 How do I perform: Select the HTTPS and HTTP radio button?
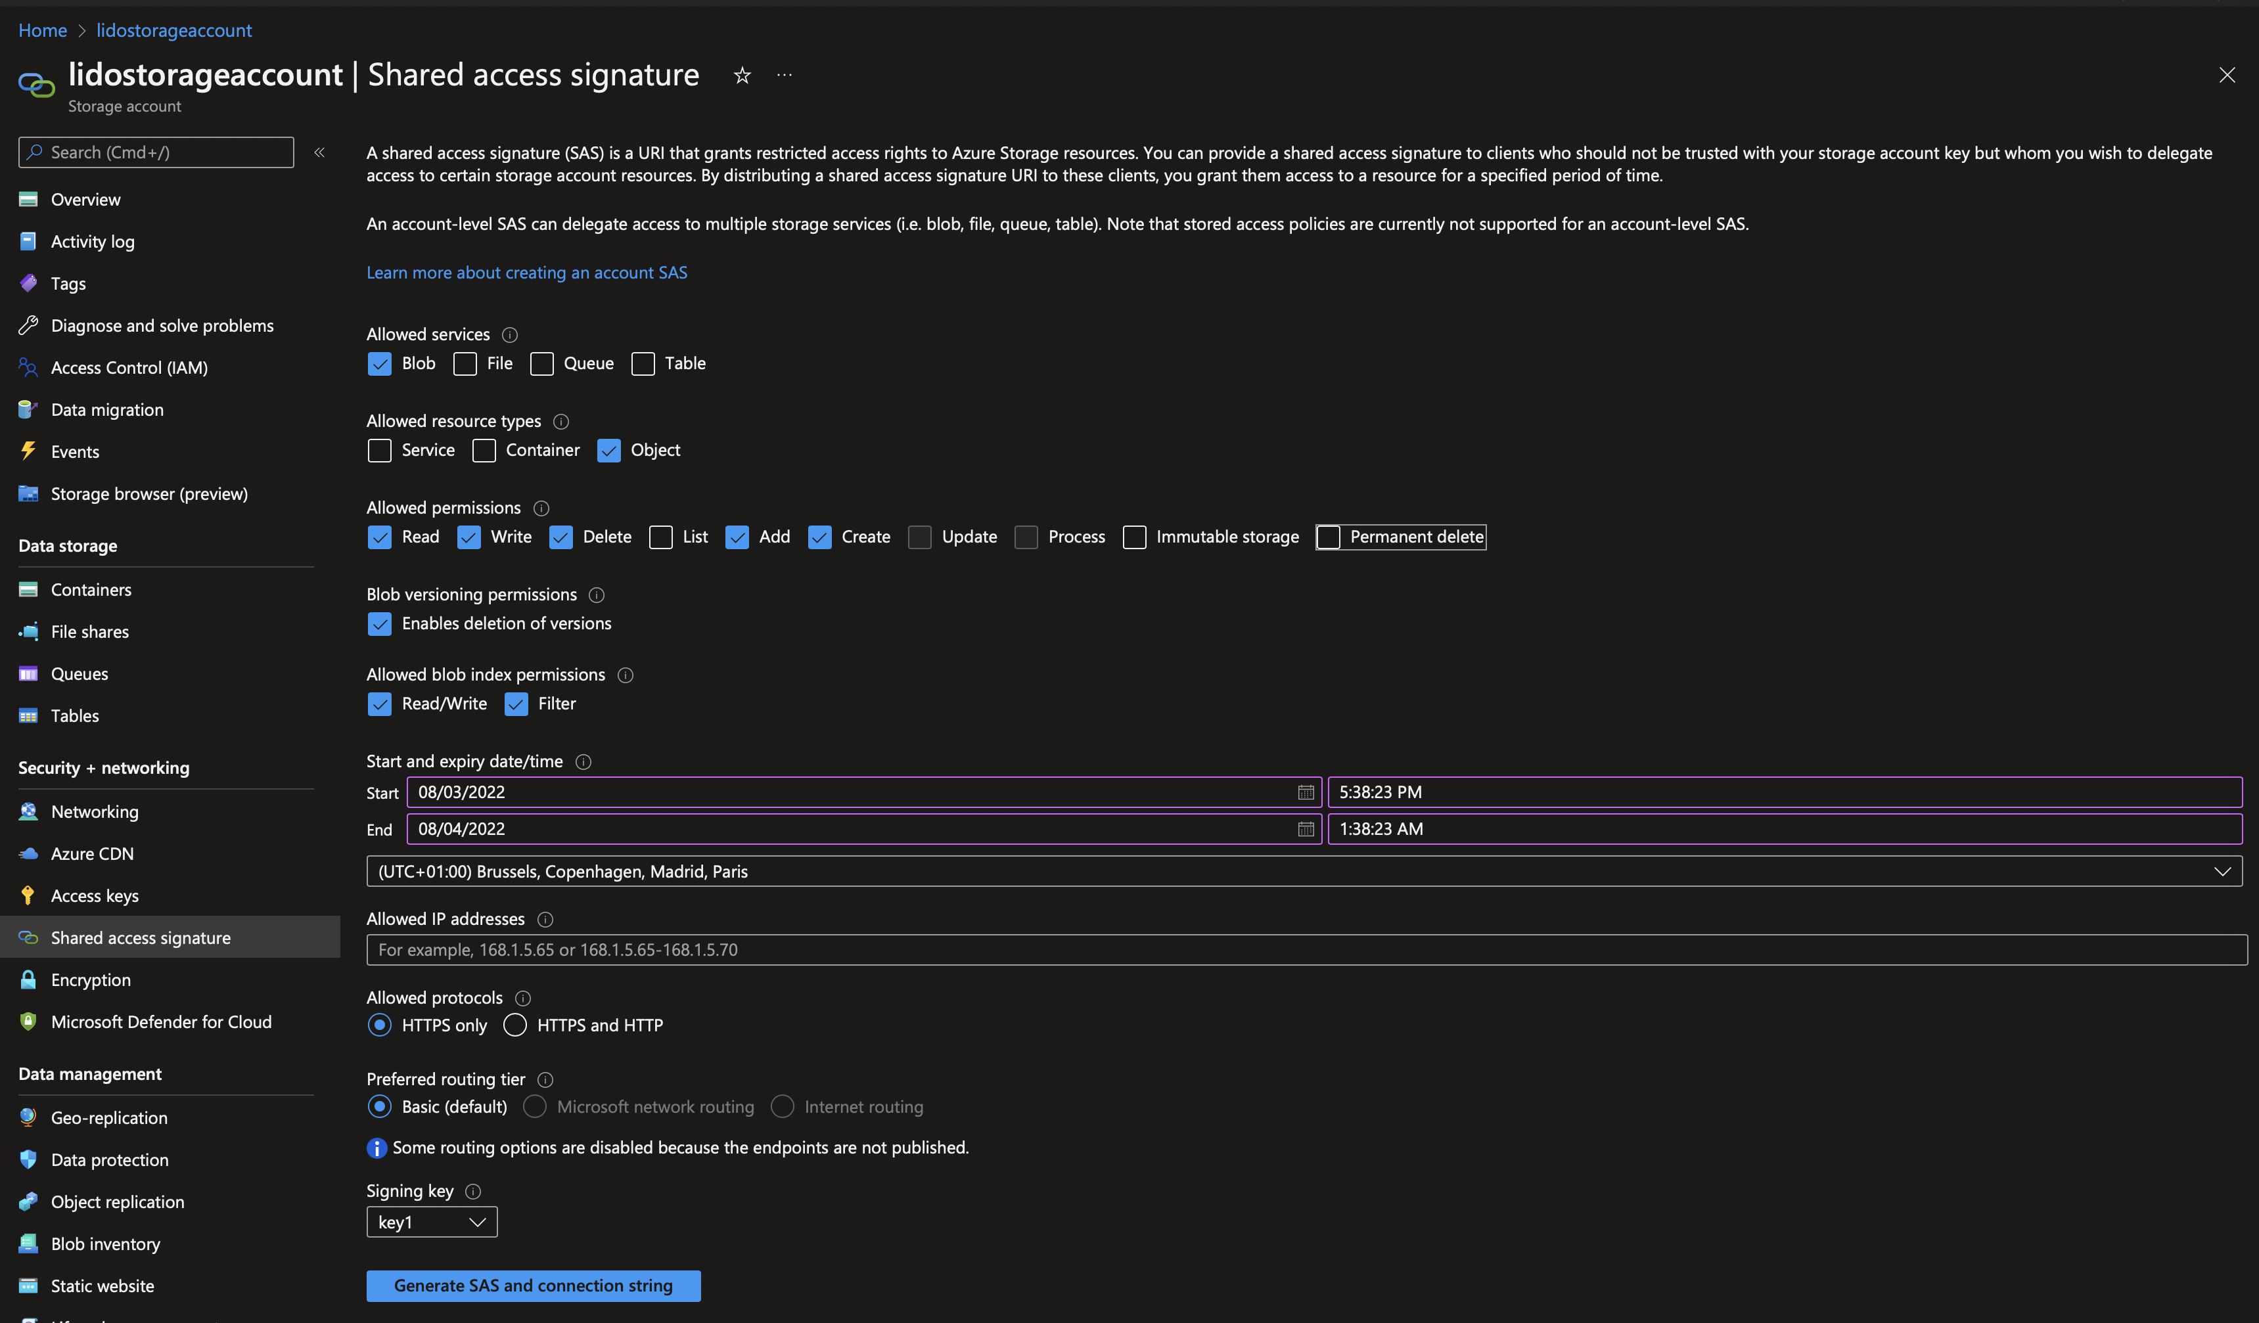(514, 1026)
